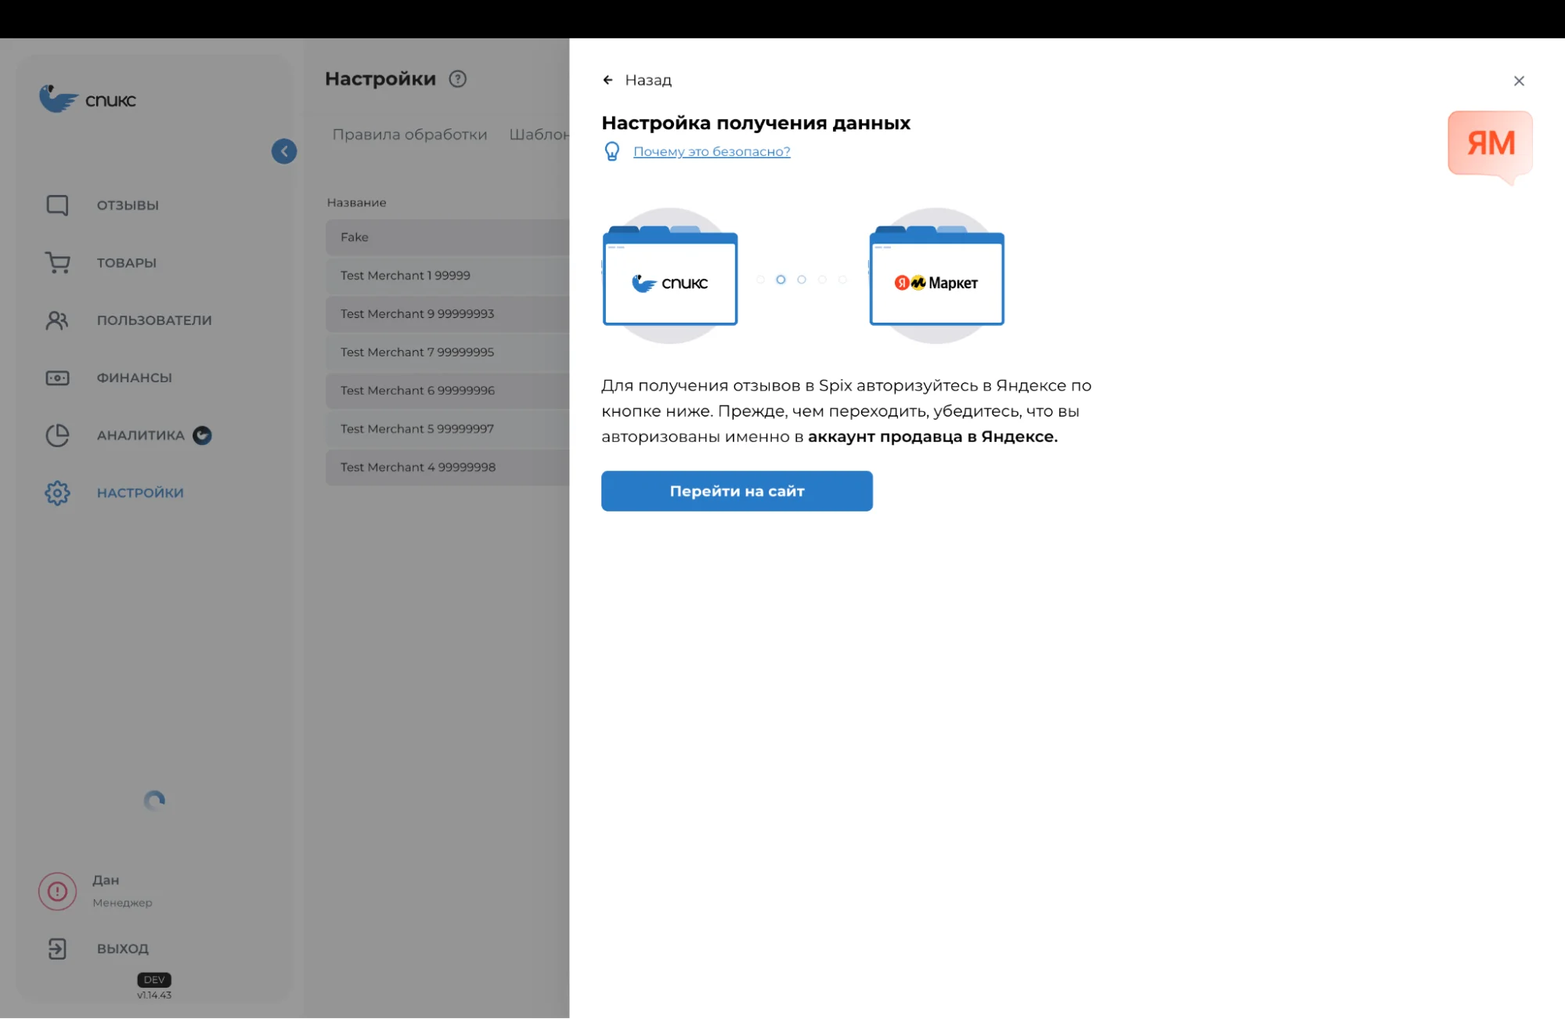Click the Спикс browser window illustration

[670, 276]
